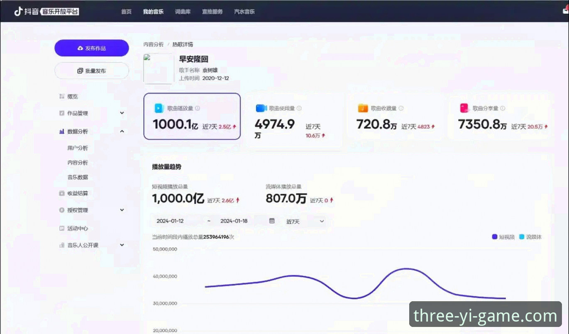Viewport: 569px width, 334px height.
Task: Click the pink icon on 歌曲分享量 card
Action: [464, 108]
